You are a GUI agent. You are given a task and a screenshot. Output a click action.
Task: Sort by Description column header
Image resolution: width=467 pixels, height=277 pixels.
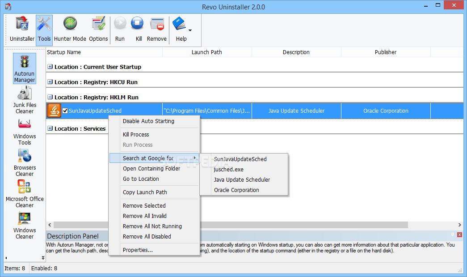point(296,52)
